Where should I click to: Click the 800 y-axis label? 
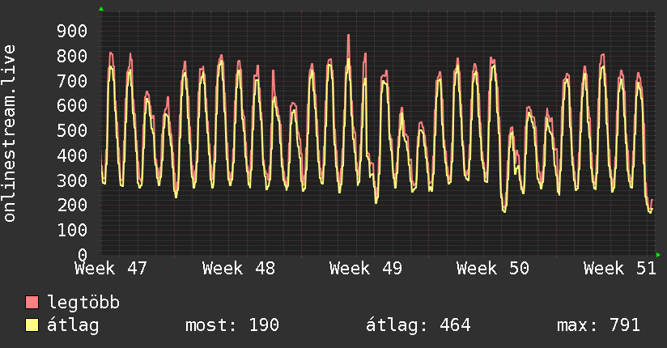click(x=72, y=56)
